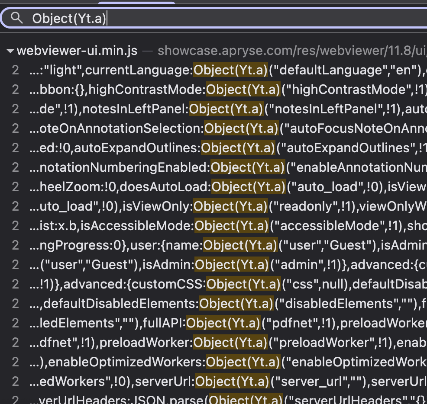Screen dimensions: 427x404
Task: Select the doesAutoLoad auto_load result
Action: pyautogui.click(x=217, y=187)
